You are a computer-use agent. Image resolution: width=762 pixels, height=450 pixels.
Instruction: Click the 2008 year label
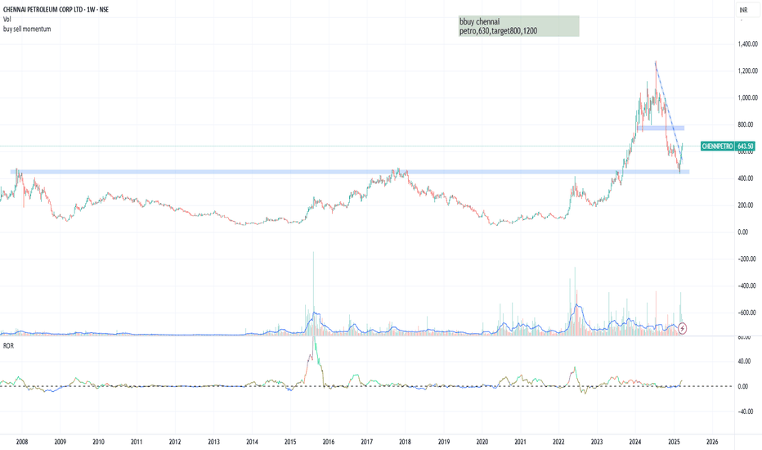click(22, 442)
